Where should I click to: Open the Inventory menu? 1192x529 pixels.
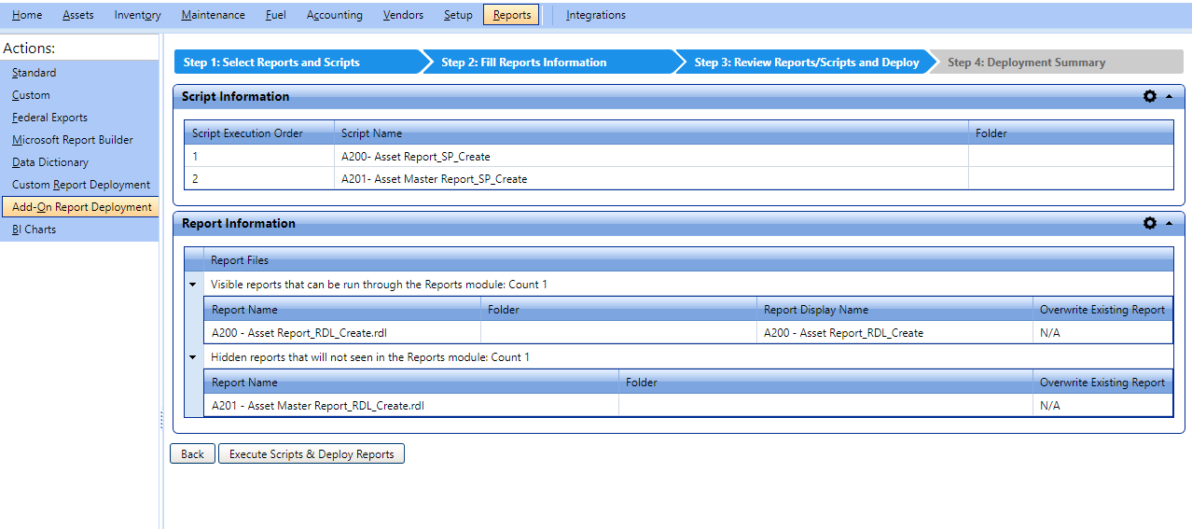point(137,15)
